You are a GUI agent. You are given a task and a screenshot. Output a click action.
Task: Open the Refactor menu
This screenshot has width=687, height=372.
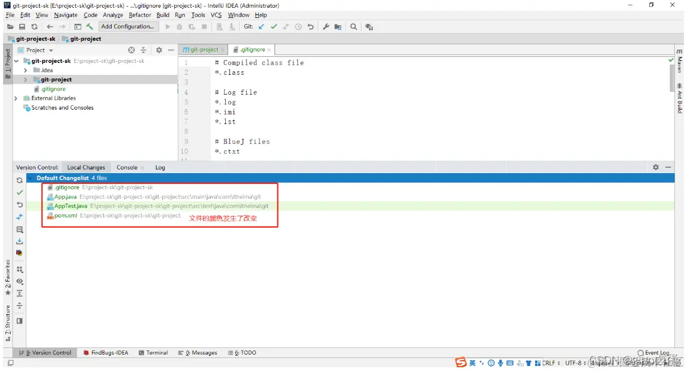coord(140,15)
